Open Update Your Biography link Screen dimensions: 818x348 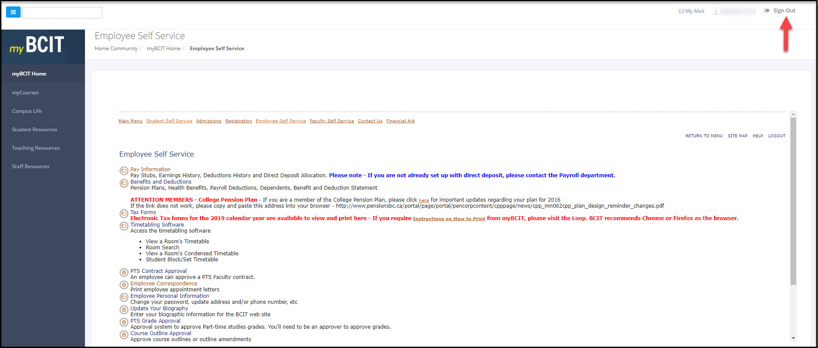coord(159,309)
